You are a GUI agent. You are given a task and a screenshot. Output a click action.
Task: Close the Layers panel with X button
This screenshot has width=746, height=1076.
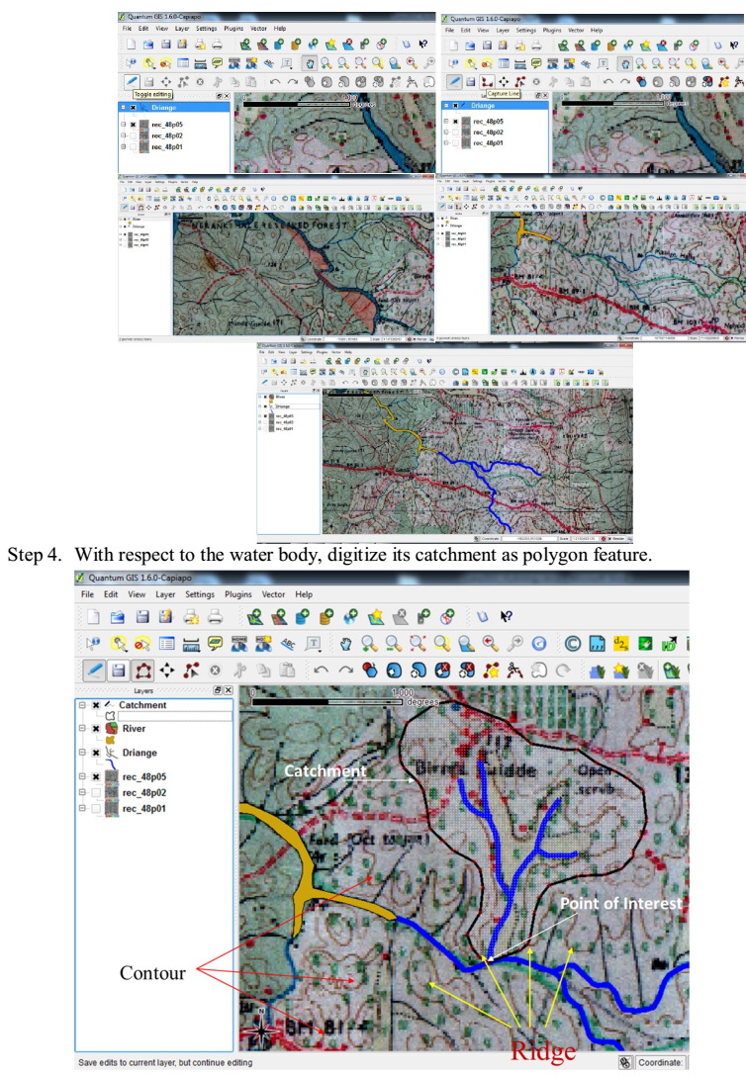click(x=229, y=689)
